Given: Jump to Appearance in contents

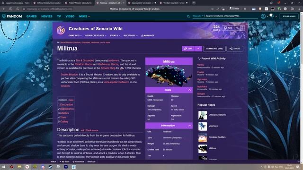Looking at the screenshot, I should [67, 109].
